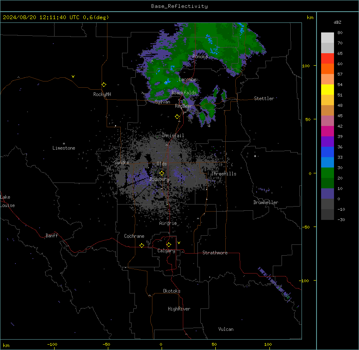Image resolution: width=359 pixels, height=350 pixels.
Task: Click the yellow V marker northwest of RockyMH
Action: [73, 76]
